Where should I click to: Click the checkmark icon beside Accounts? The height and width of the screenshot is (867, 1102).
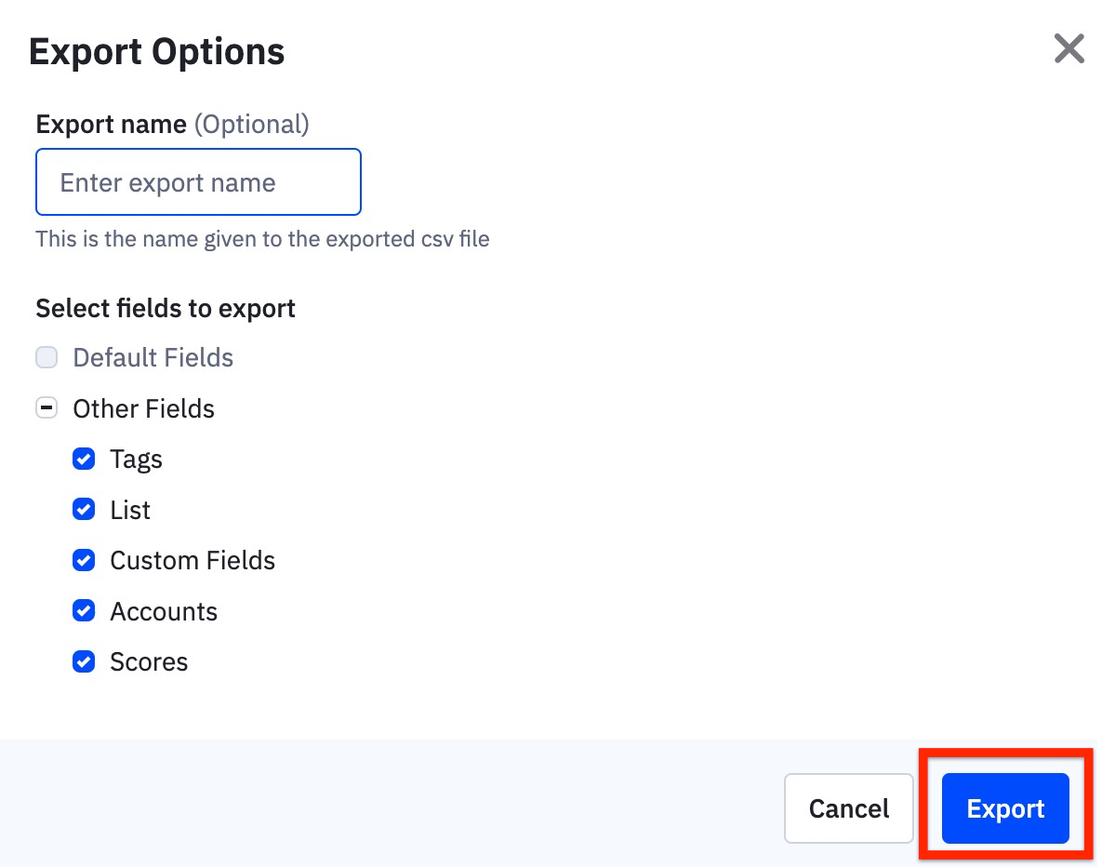(x=84, y=611)
